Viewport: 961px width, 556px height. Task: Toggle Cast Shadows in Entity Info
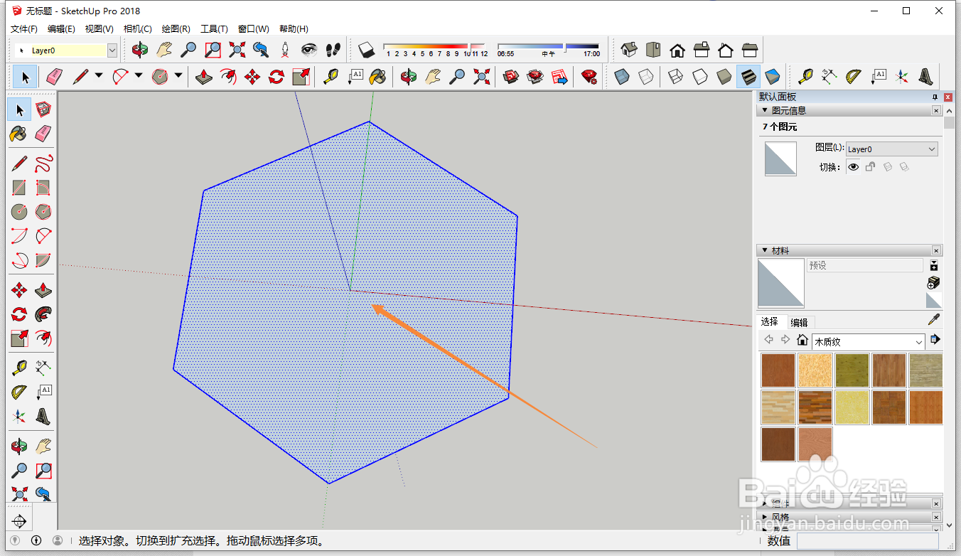pos(887,167)
